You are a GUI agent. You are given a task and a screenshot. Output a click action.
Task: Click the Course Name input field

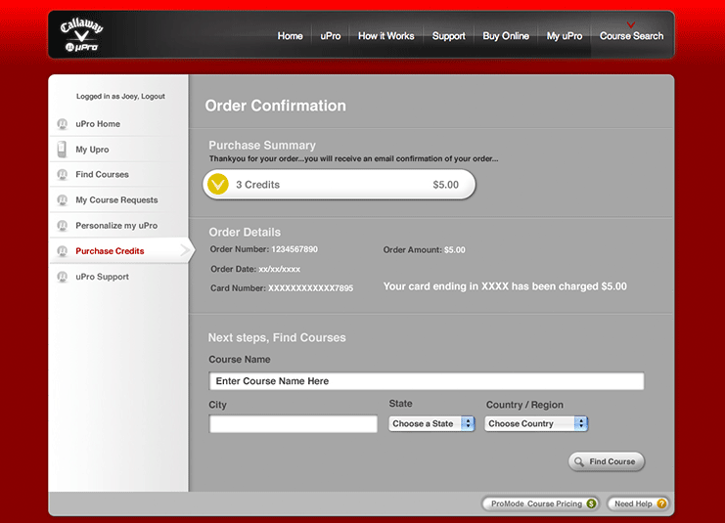(x=427, y=381)
